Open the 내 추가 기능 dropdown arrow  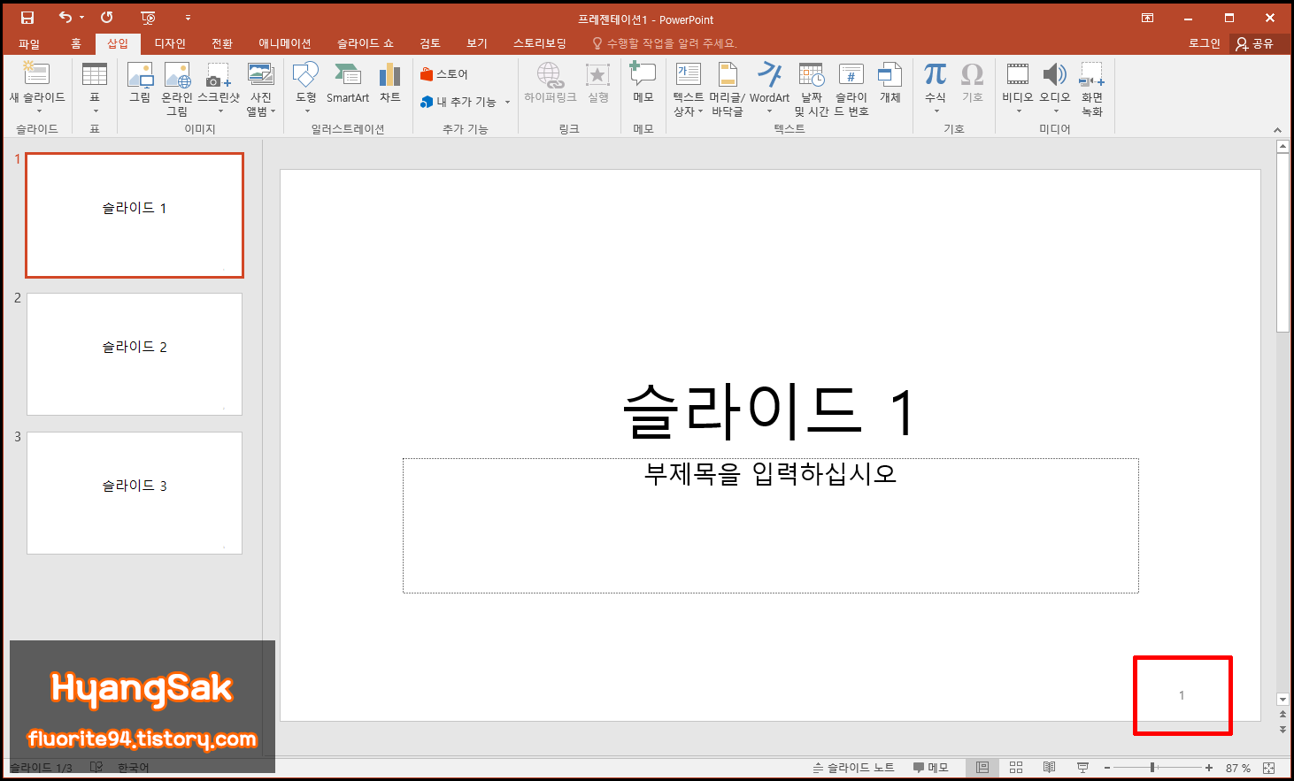[507, 103]
